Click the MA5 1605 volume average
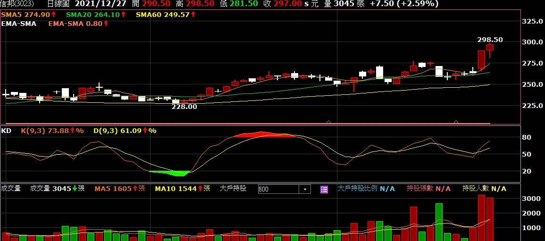Viewport: 545px width, 241px height. pos(120,189)
